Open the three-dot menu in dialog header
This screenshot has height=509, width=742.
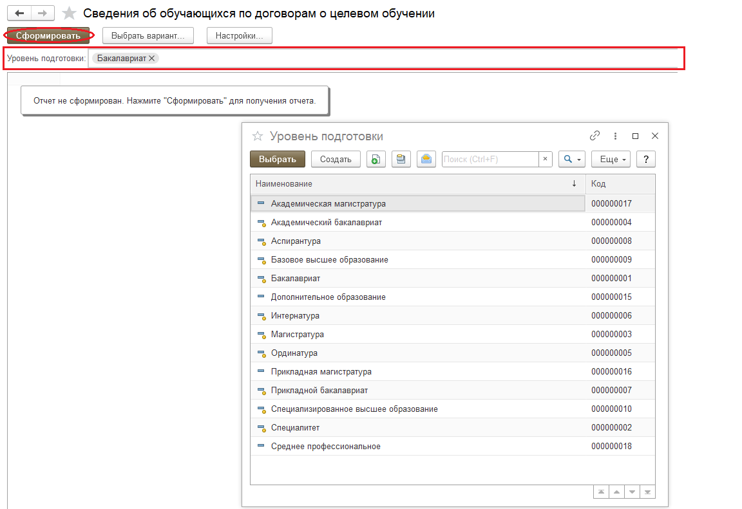(x=615, y=136)
